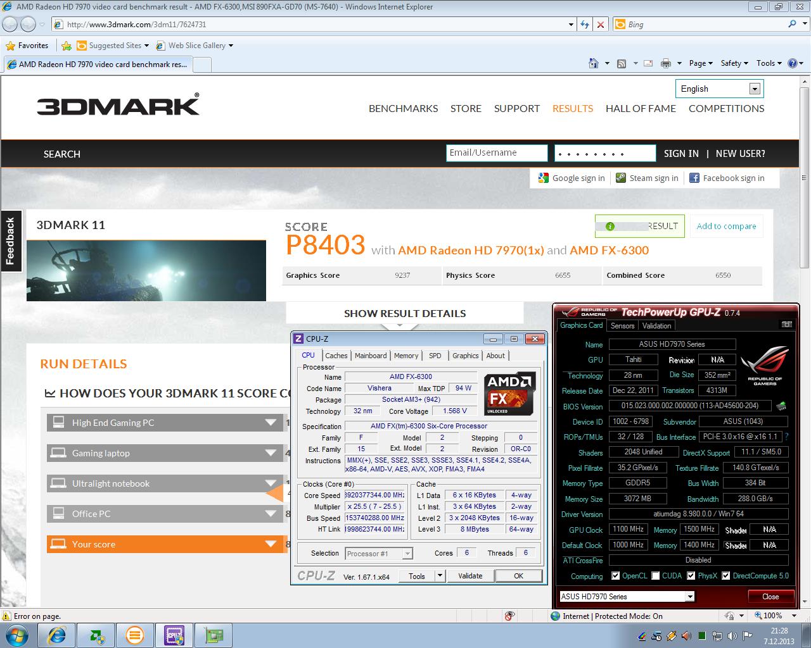Toggle the CUDA checkbox in GPU-Z

click(x=655, y=576)
